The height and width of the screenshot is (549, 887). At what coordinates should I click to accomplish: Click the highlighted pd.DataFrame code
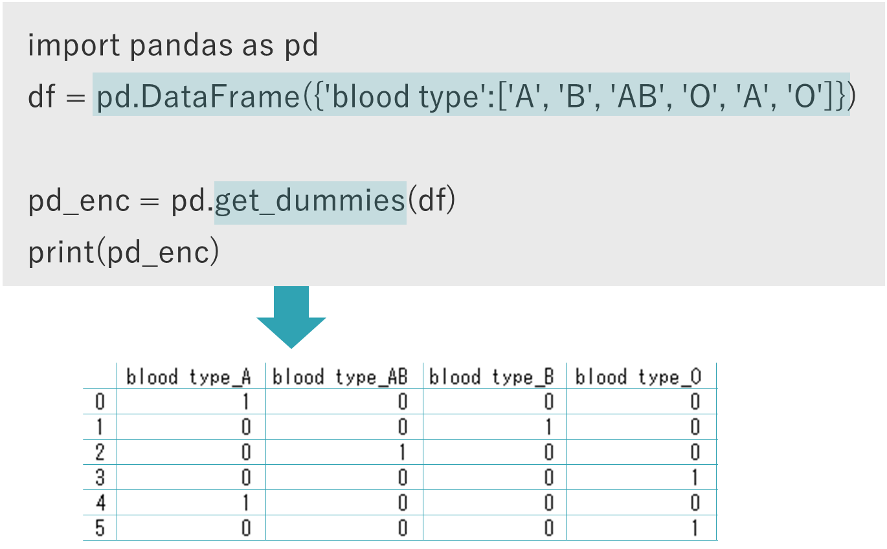tap(470, 96)
